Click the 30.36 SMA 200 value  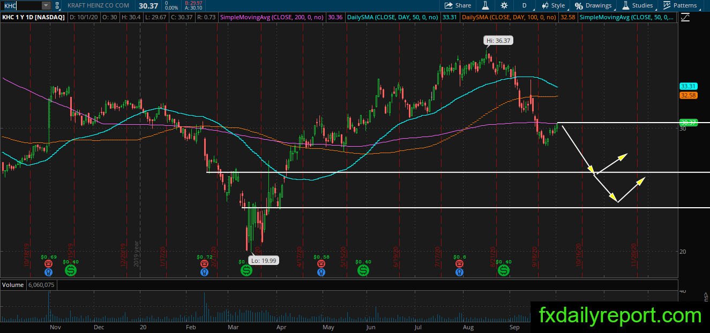pyautogui.click(x=335, y=17)
